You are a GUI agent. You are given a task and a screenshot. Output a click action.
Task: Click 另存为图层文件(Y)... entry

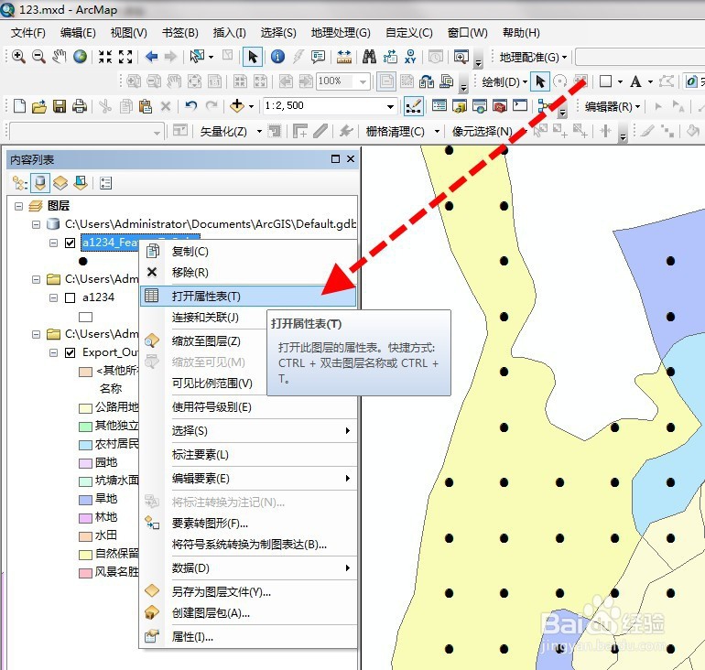point(248,592)
